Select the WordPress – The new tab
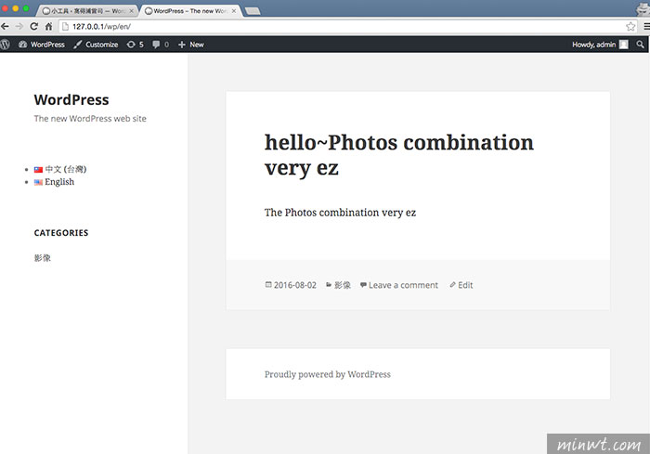 click(x=189, y=11)
